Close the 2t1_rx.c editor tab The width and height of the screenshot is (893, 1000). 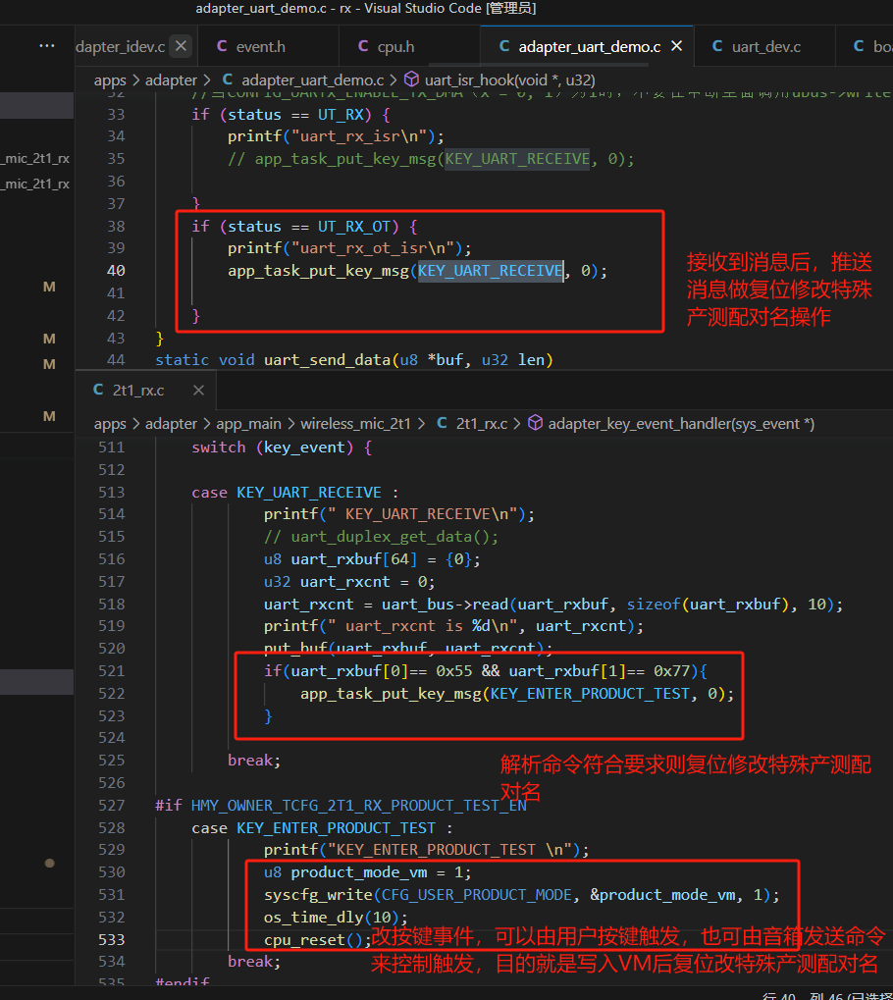(198, 390)
